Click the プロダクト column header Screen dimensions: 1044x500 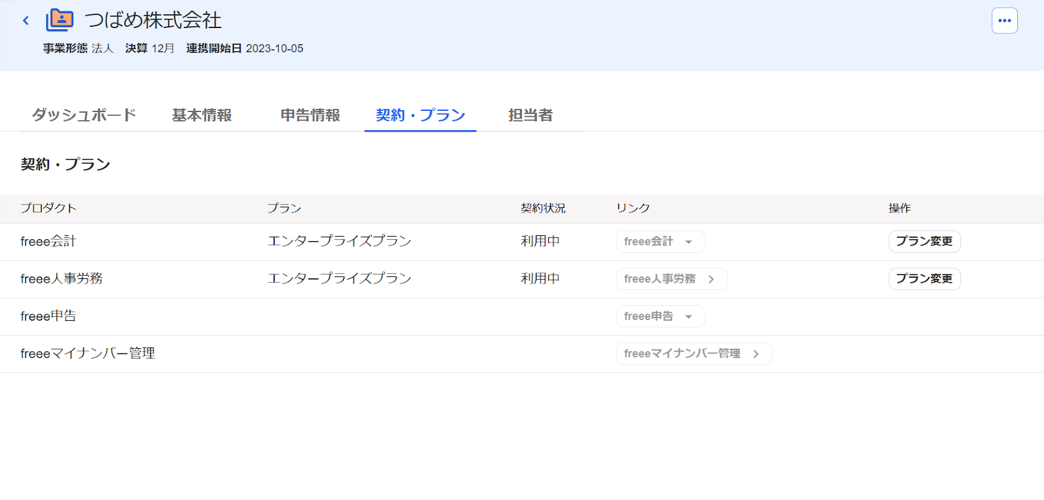point(48,208)
